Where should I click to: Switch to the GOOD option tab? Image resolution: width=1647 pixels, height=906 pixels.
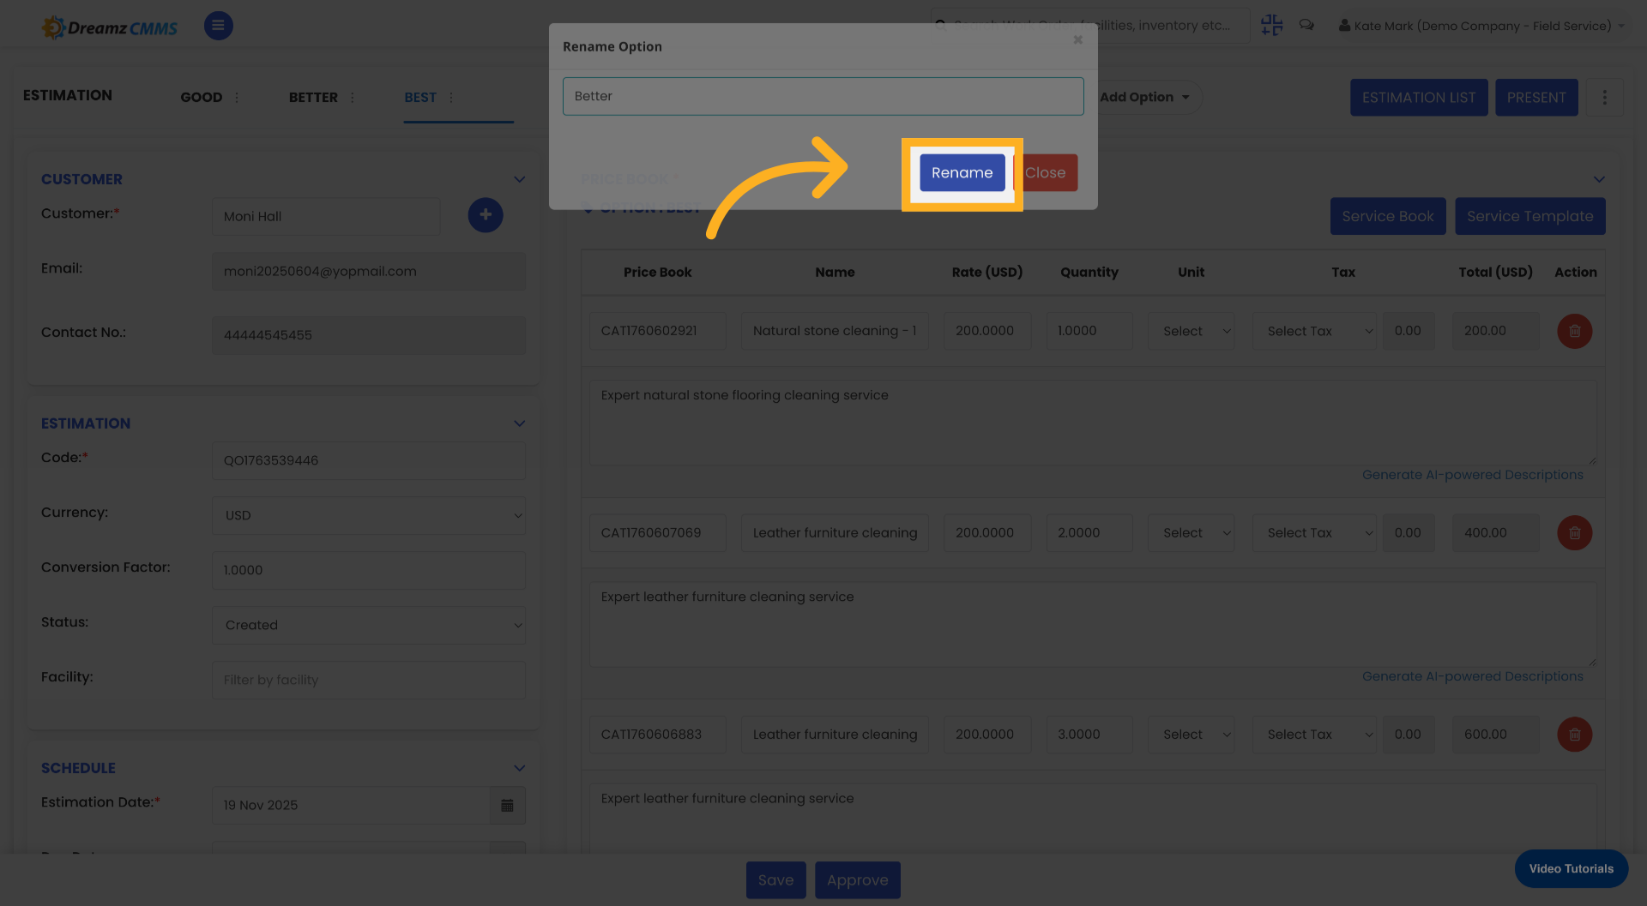pos(202,98)
